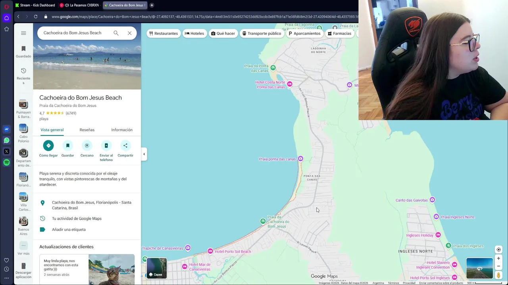The width and height of the screenshot is (508, 285).
Task: Click the Praia da Cachoeira do Bom Jesus marker
Action: [x=263, y=221]
